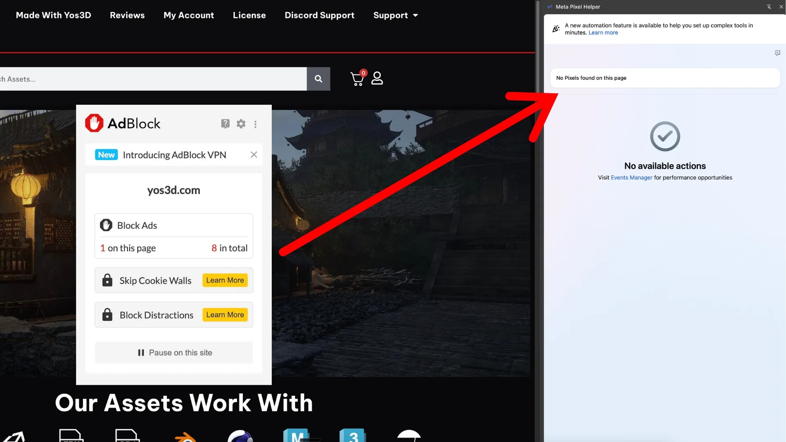Close the Meta Pixel Helper panel
The width and height of the screenshot is (786, 442).
point(781,7)
